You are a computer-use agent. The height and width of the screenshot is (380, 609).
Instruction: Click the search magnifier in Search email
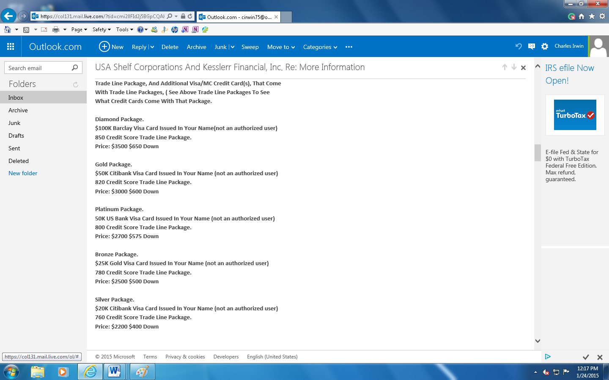tap(75, 68)
